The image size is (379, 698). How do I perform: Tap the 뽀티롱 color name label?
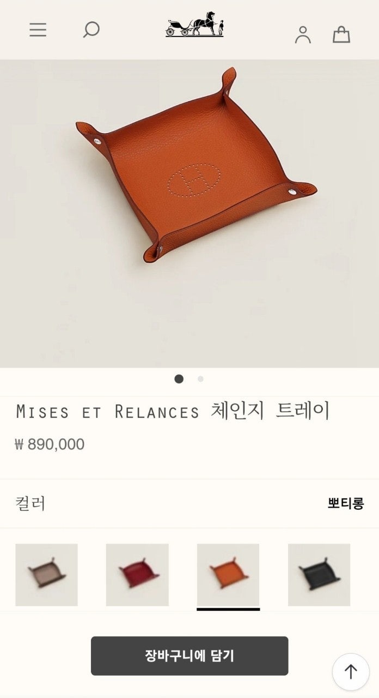tap(346, 503)
